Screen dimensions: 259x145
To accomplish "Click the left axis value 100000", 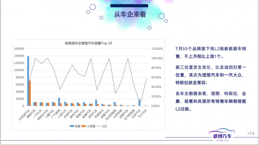I will click(19, 70).
